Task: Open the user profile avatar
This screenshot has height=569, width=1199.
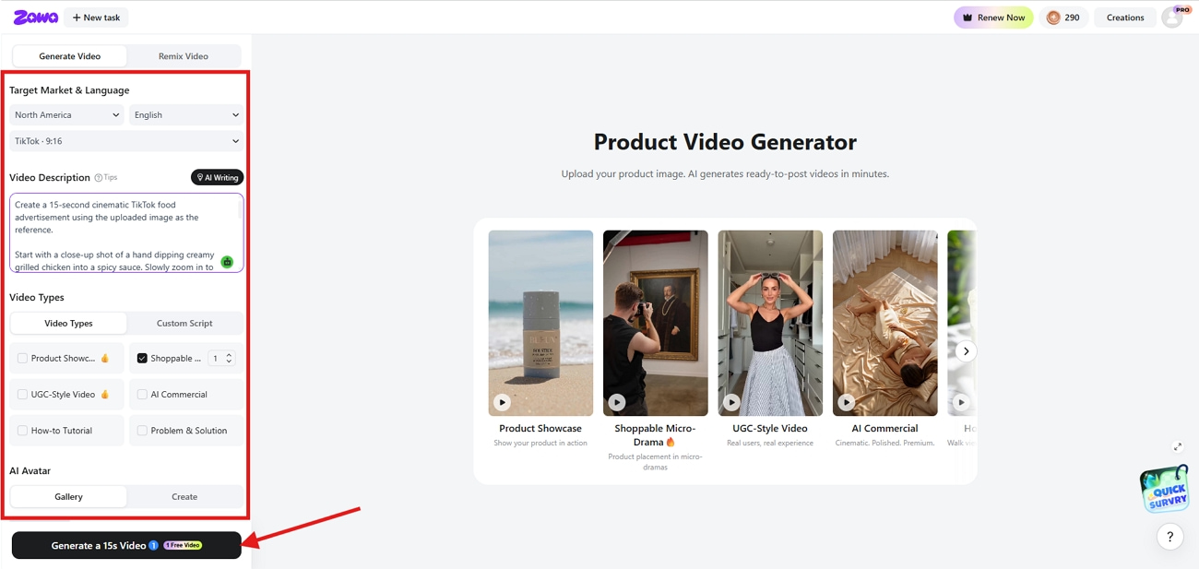Action: point(1172,18)
